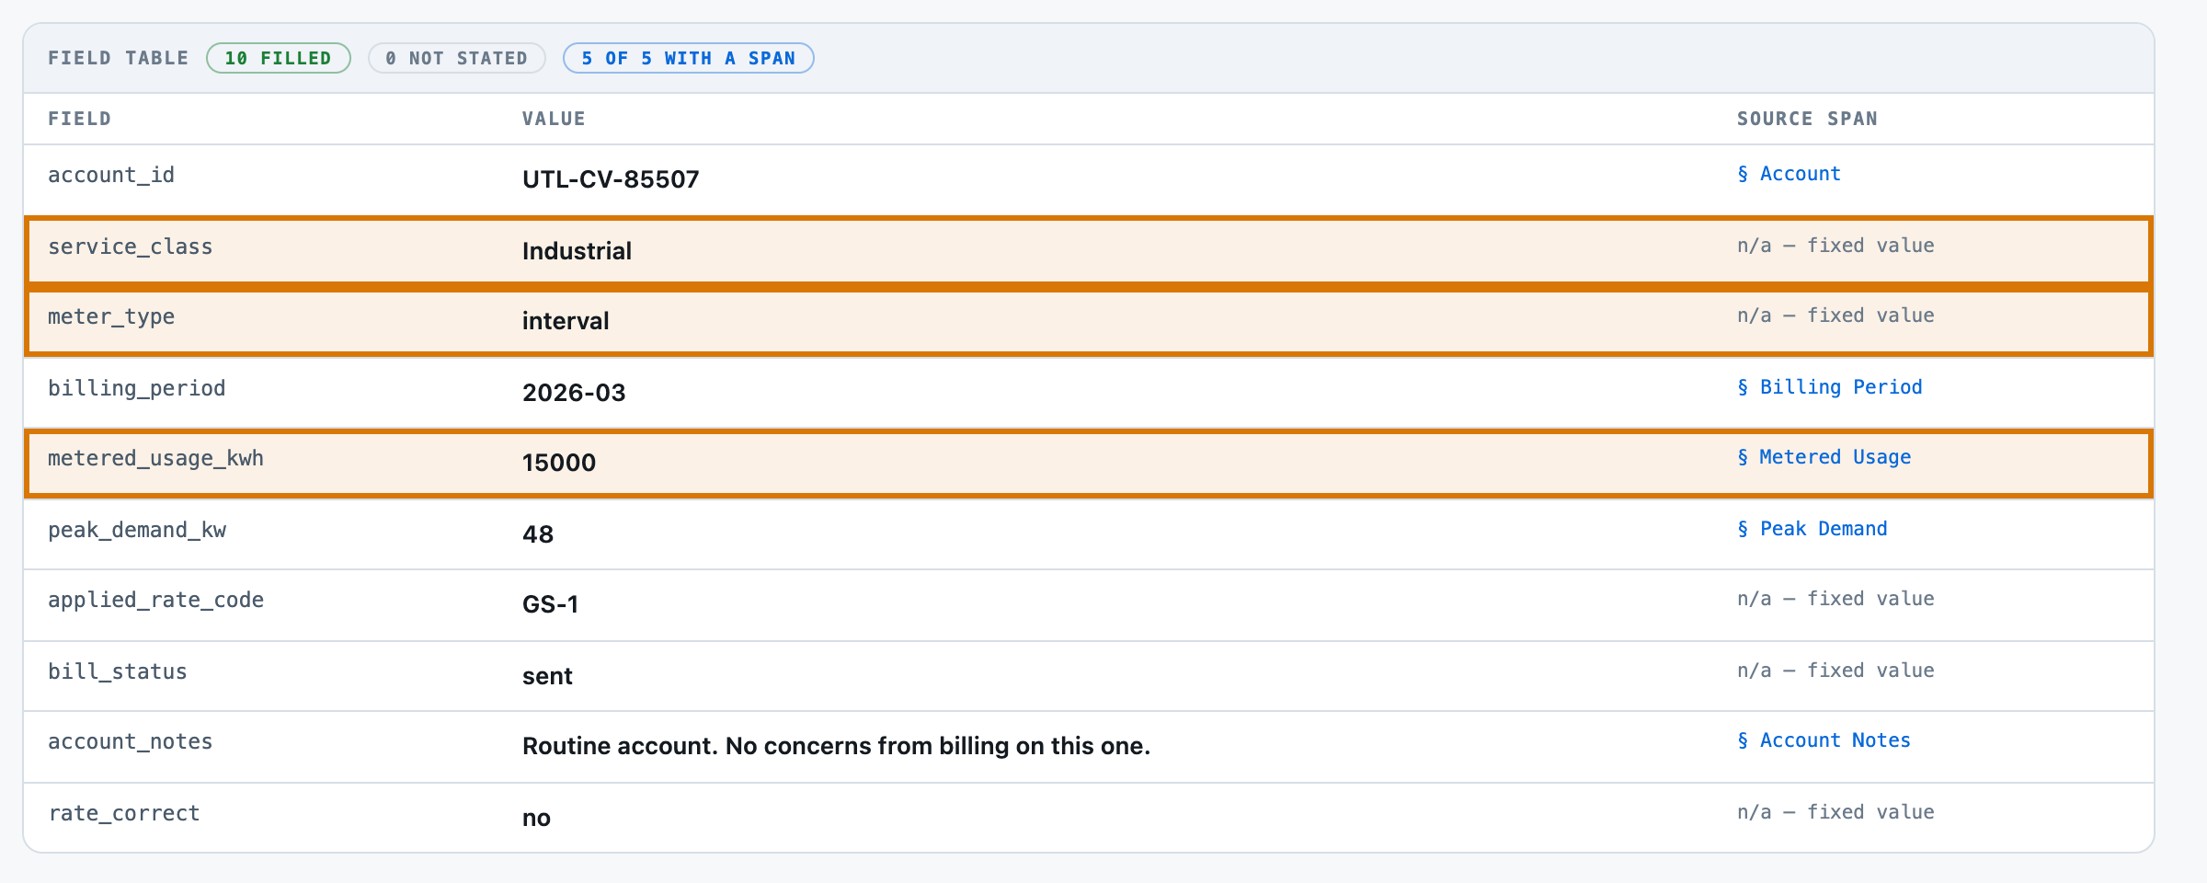Follow the § Metered Usage source span
This screenshot has width=2207, height=883.
pos(1824,457)
